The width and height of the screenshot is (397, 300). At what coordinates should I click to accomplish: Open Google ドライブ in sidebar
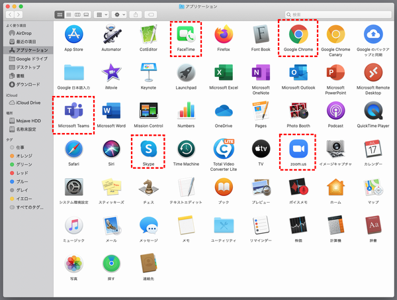pos(28,59)
